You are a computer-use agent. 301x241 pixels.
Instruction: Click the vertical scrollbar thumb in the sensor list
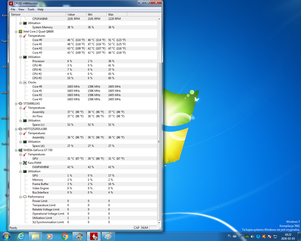click(x=159, y=142)
